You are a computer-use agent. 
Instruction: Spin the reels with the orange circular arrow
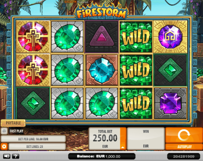click(184, 135)
